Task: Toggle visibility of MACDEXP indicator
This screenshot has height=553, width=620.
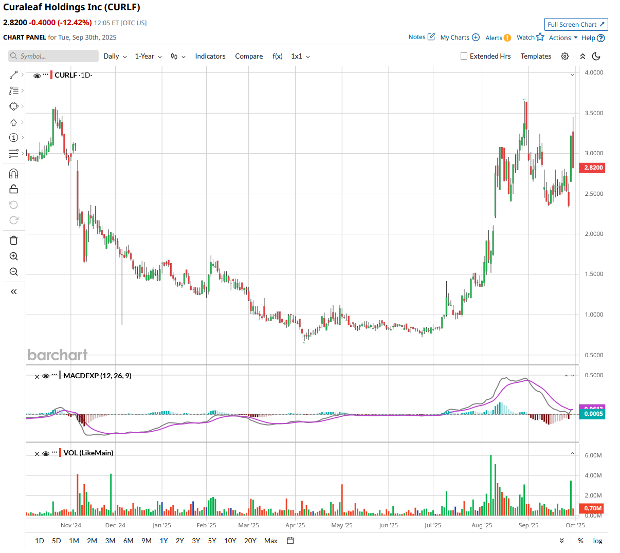Action: [x=46, y=376]
